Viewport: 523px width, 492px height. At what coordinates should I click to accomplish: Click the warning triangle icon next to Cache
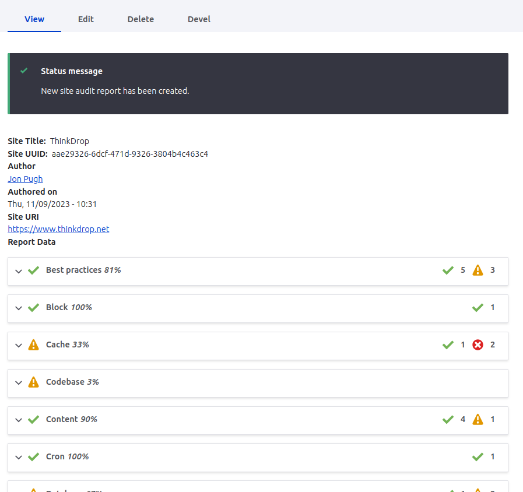33,345
